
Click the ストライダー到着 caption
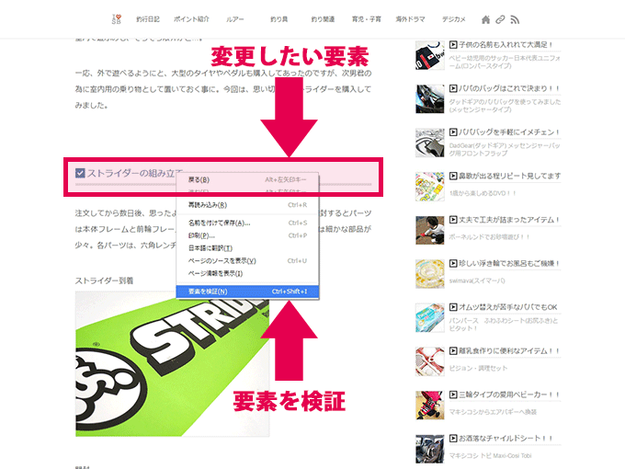104,280
